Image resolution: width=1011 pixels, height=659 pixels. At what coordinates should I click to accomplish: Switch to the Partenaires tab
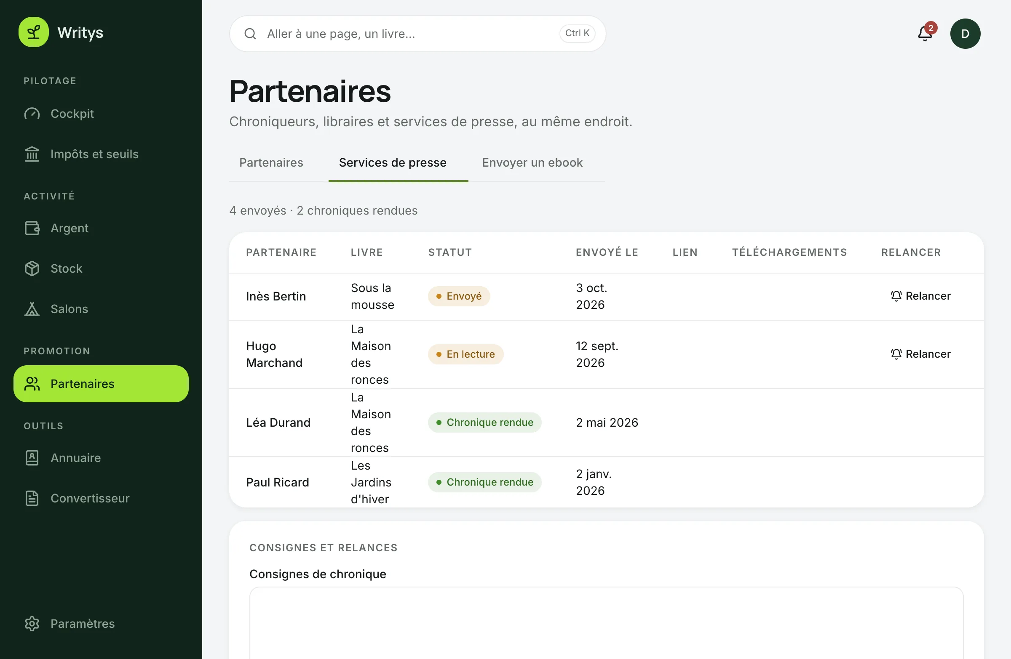[x=271, y=163]
